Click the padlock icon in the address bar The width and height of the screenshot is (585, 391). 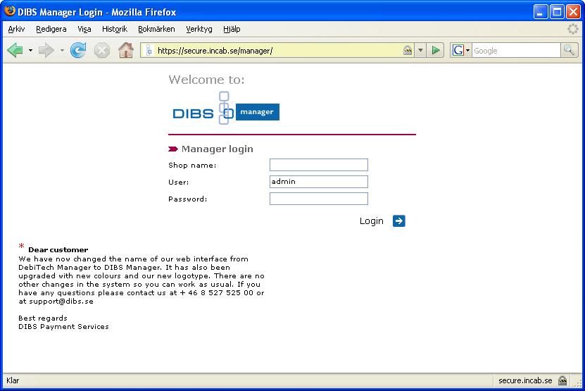pos(408,50)
